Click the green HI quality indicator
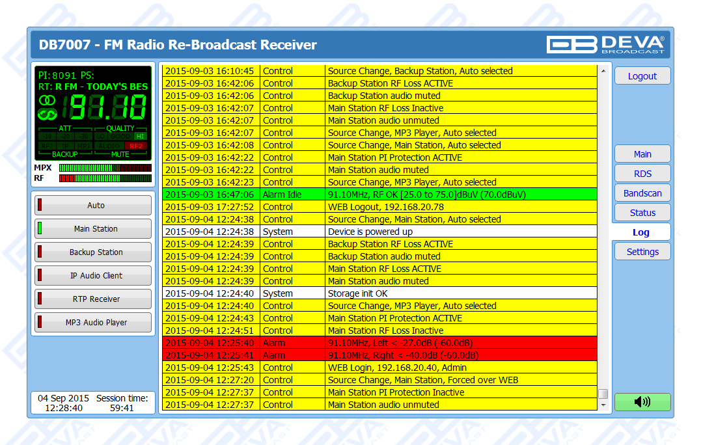The width and height of the screenshot is (701, 445). [x=140, y=137]
